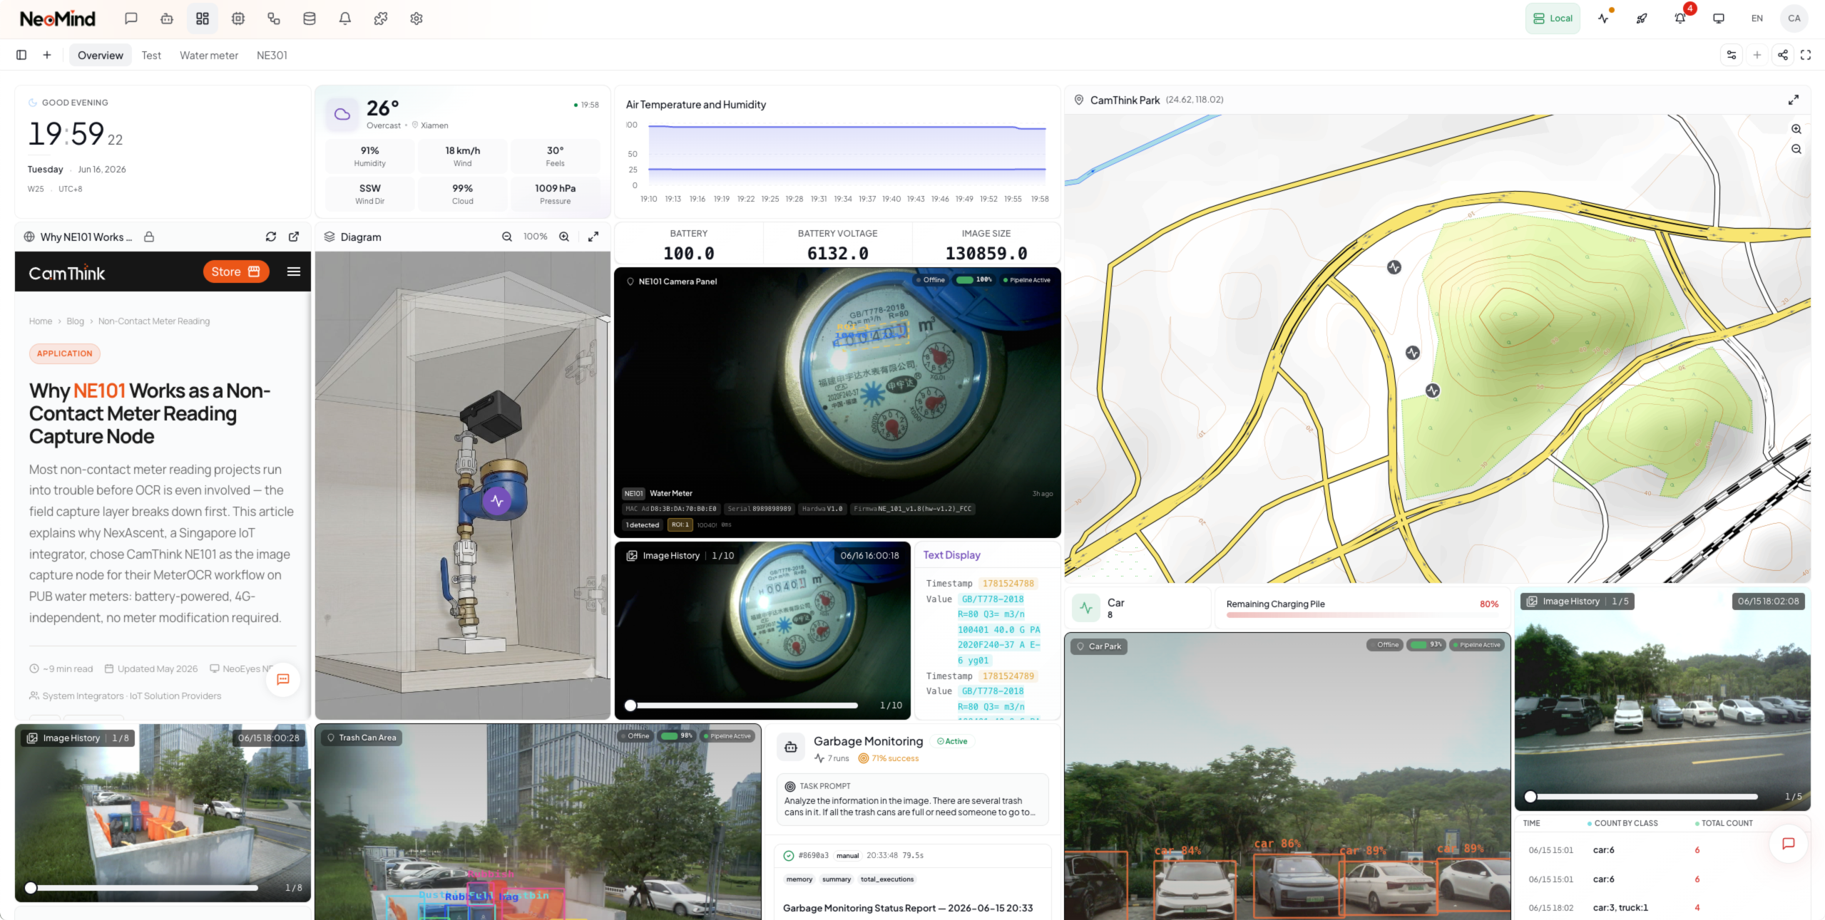Click the memory tag in Garbage Monitoring
The image size is (1825, 920).
pos(799,879)
